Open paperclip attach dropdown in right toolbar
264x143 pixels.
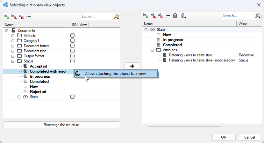pos(183,16)
